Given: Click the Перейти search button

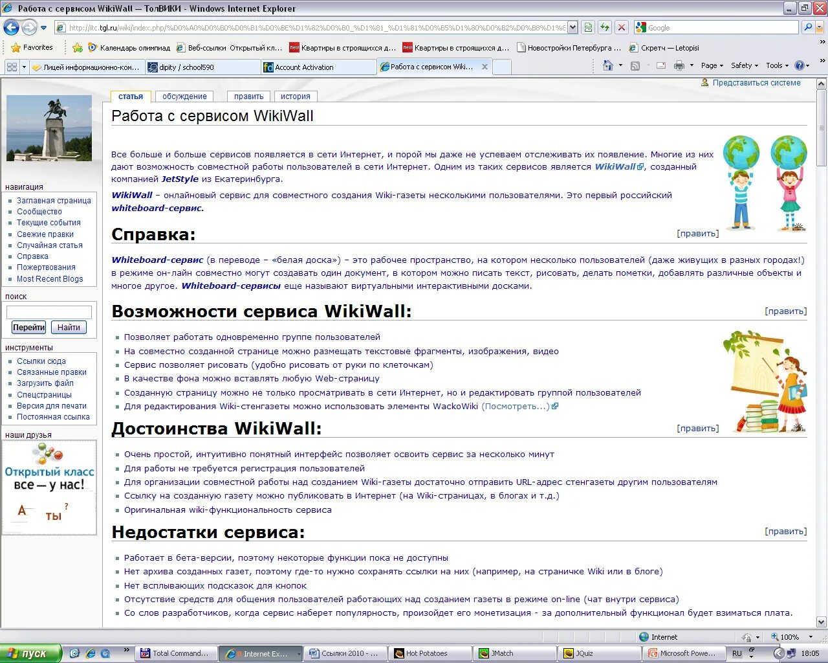Looking at the screenshot, I should pyautogui.click(x=29, y=328).
